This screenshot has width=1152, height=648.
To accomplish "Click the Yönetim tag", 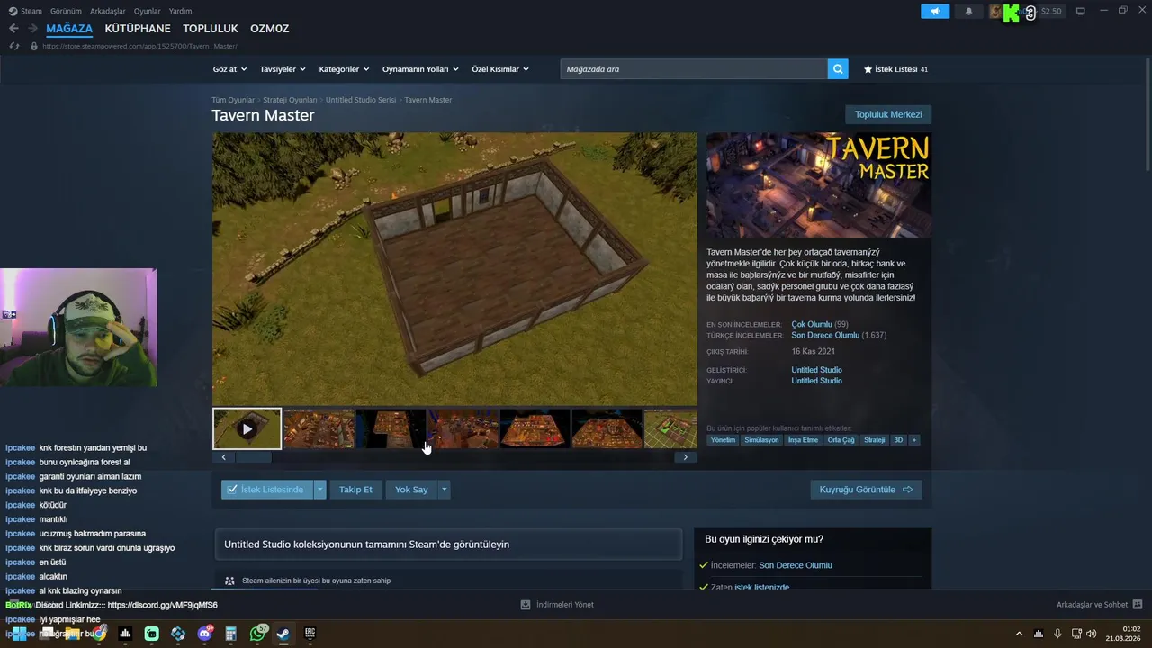I will 723,440.
